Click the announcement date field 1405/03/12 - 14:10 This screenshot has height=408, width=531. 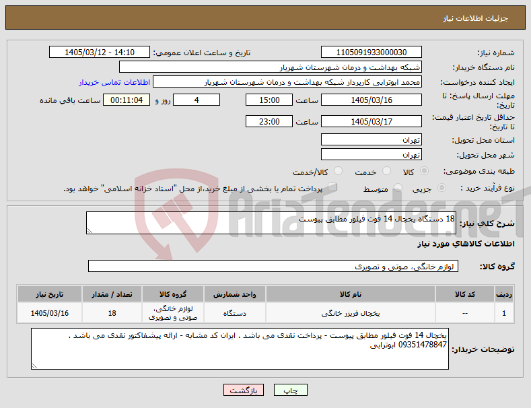click(x=100, y=53)
